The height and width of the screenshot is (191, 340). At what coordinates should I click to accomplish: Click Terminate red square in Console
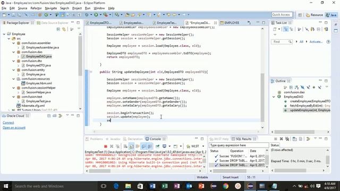pos(106,146)
